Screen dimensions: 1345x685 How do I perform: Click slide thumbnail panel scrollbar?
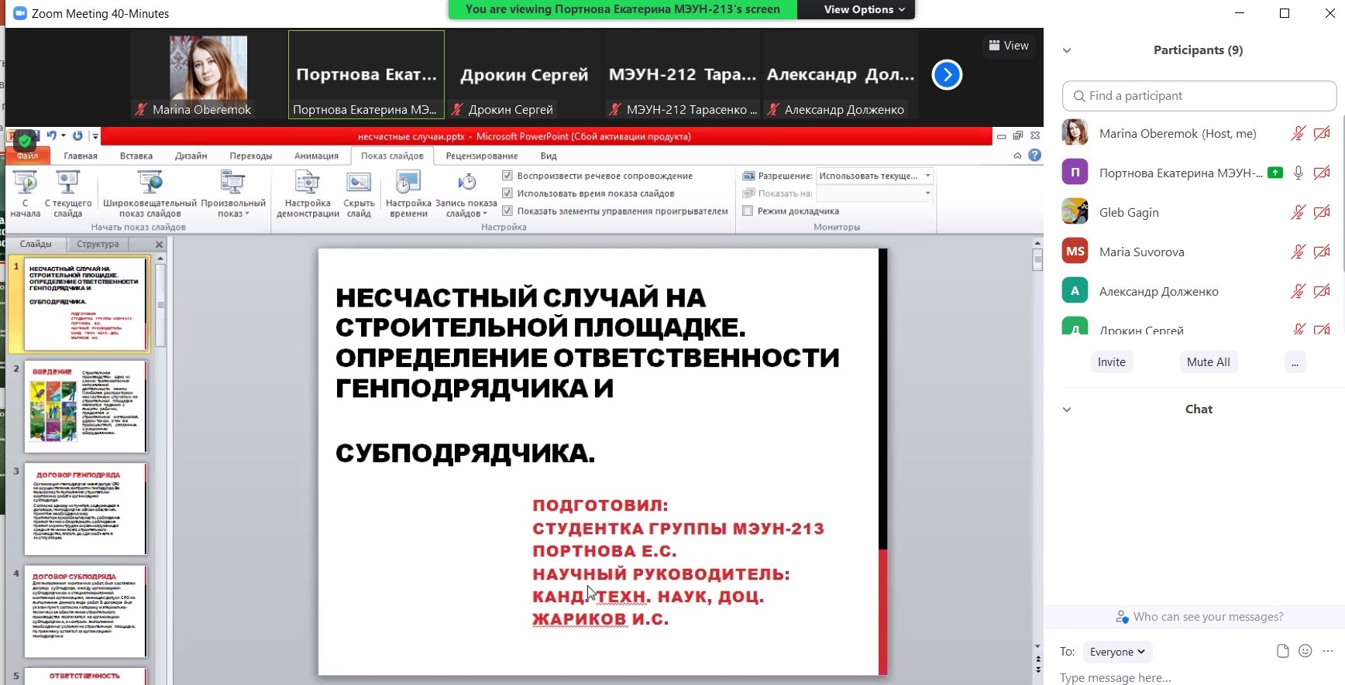(160, 305)
